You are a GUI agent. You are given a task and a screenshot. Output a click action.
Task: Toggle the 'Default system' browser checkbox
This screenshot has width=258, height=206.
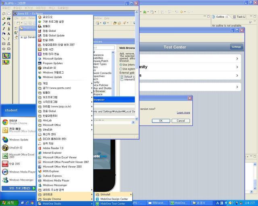click(122, 77)
